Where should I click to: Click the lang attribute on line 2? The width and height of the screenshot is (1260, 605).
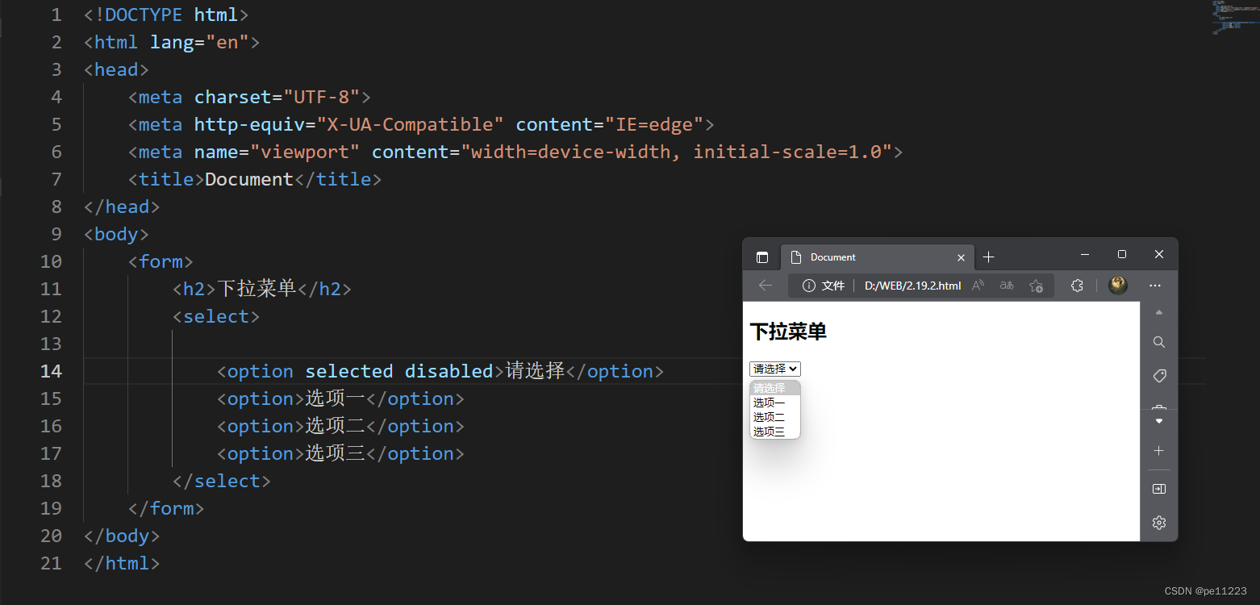point(172,42)
